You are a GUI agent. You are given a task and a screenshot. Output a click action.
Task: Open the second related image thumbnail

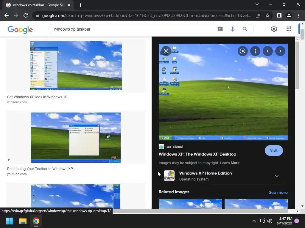click(256, 204)
